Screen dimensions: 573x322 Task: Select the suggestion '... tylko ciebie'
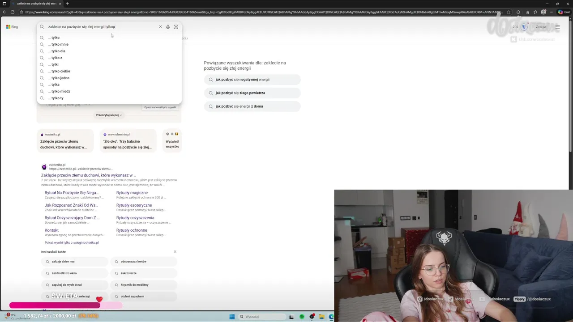109,71
